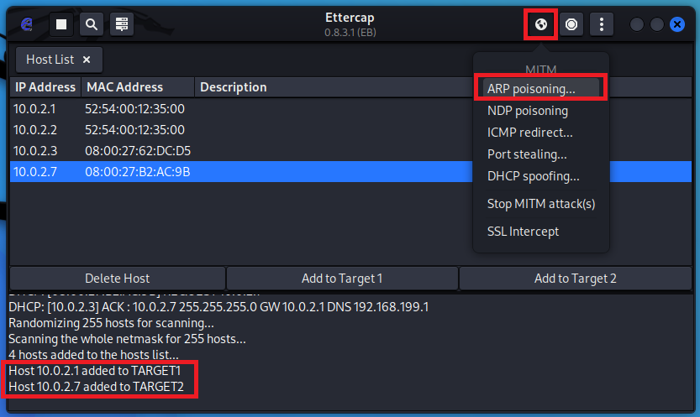Open the Ettercap three-dot menu
Viewport: 700px width, 417px height.
(602, 24)
